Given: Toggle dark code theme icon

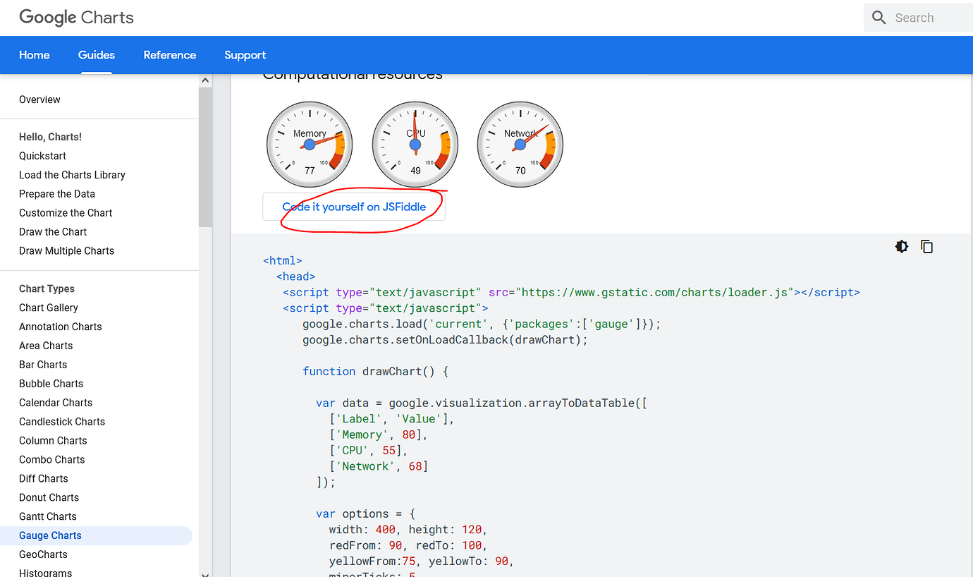Looking at the screenshot, I should tap(901, 246).
